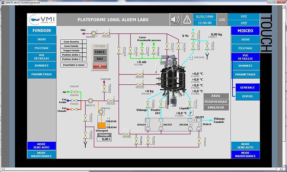Open the alarm warning triangle

pyautogui.click(x=188, y=19)
